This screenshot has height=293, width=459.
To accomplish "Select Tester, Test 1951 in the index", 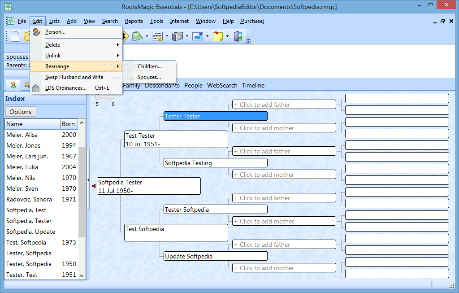I will 41,275.
